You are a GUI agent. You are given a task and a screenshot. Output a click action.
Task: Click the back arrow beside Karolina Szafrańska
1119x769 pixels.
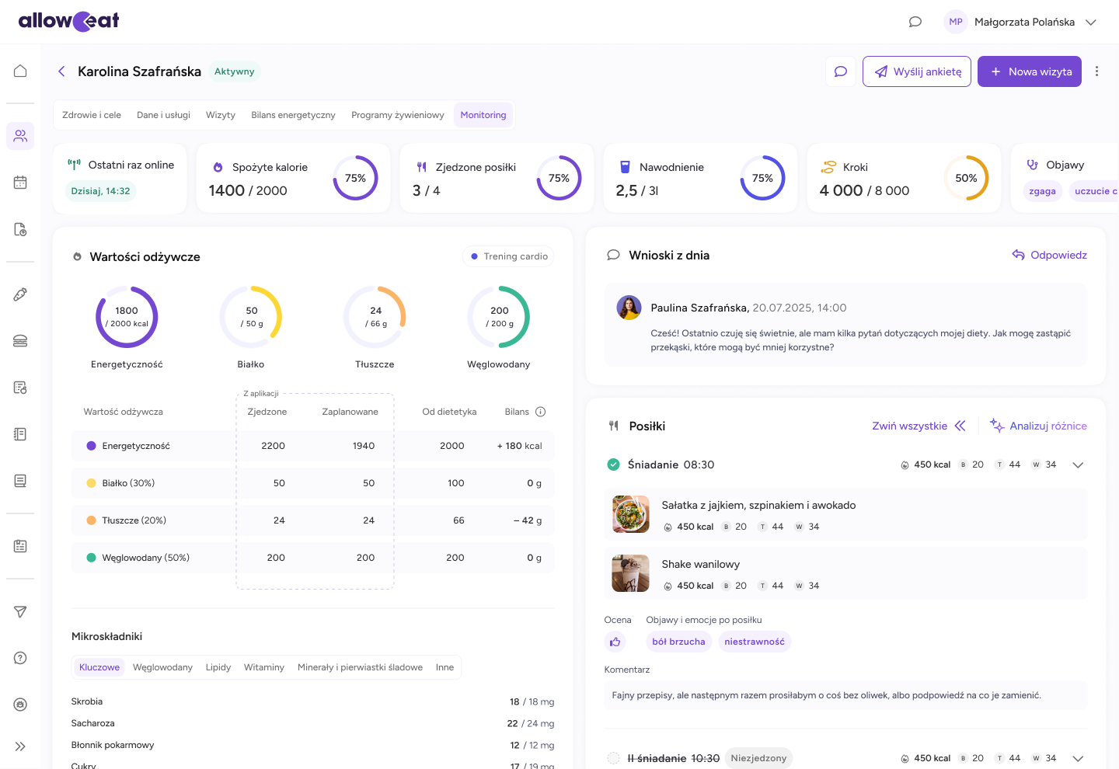(x=61, y=71)
